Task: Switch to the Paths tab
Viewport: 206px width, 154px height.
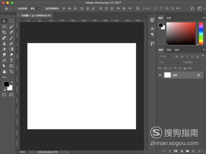Action: tap(177, 50)
